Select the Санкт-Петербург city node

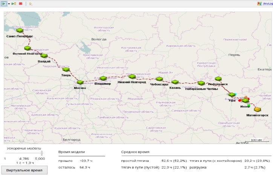[20, 31]
